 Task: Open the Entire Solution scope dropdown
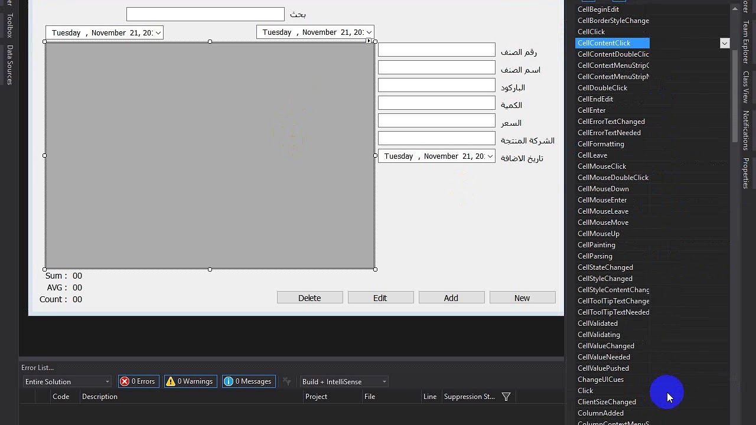pyautogui.click(x=67, y=381)
